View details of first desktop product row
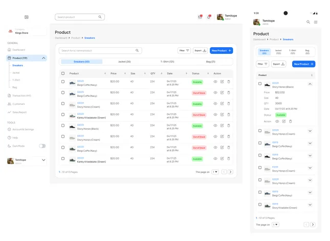Image resolution: width=330 pixels, height=241 pixels. coord(215,82)
